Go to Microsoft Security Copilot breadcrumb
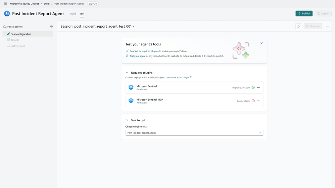 pos(25,4)
